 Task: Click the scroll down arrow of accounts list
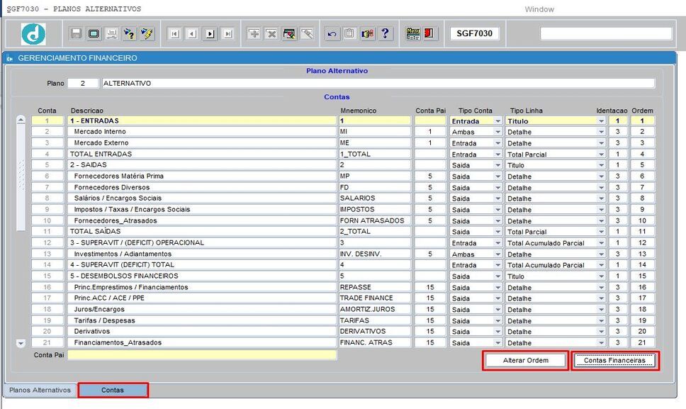tap(21, 343)
